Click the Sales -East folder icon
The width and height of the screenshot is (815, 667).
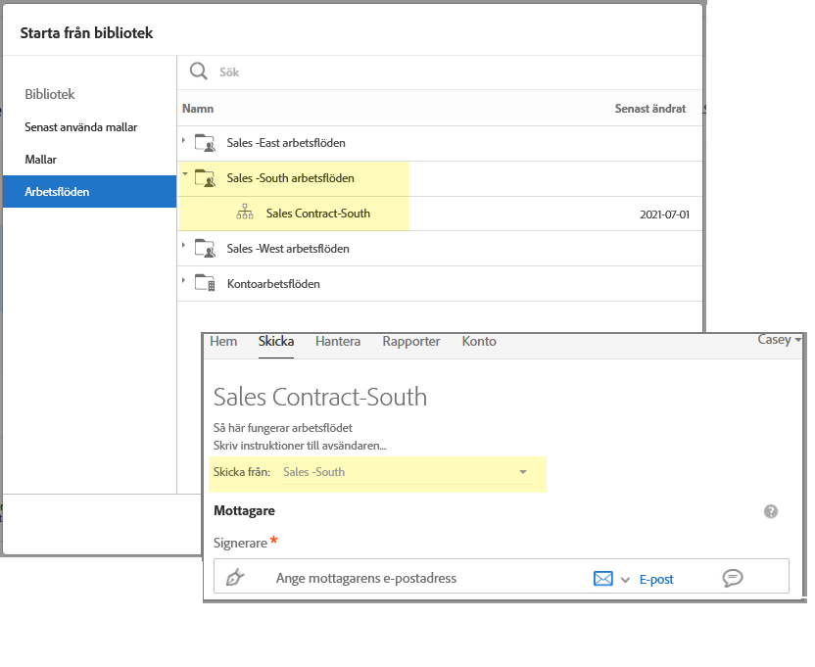pyautogui.click(x=205, y=143)
